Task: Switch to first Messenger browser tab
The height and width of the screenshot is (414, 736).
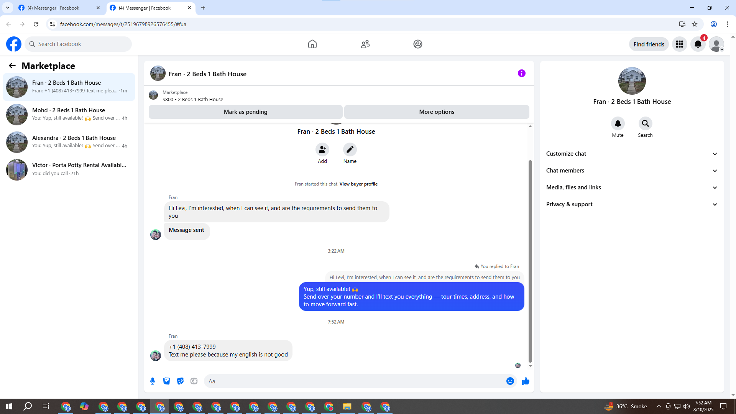Action: click(54, 8)
